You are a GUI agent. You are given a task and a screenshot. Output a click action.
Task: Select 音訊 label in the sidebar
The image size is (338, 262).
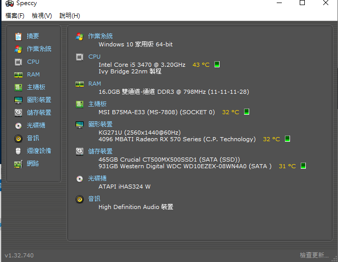click(x=33, y=138)
